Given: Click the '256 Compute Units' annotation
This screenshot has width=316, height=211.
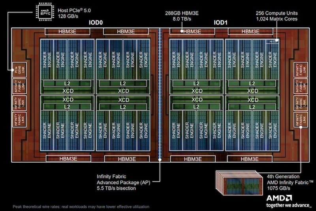Looking at the screenshot, I should click(277, 13).
